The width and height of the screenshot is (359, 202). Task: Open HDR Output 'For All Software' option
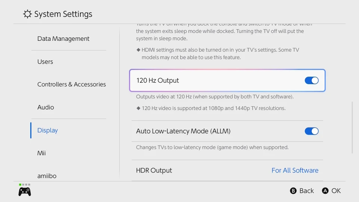(x=295, y=170)
